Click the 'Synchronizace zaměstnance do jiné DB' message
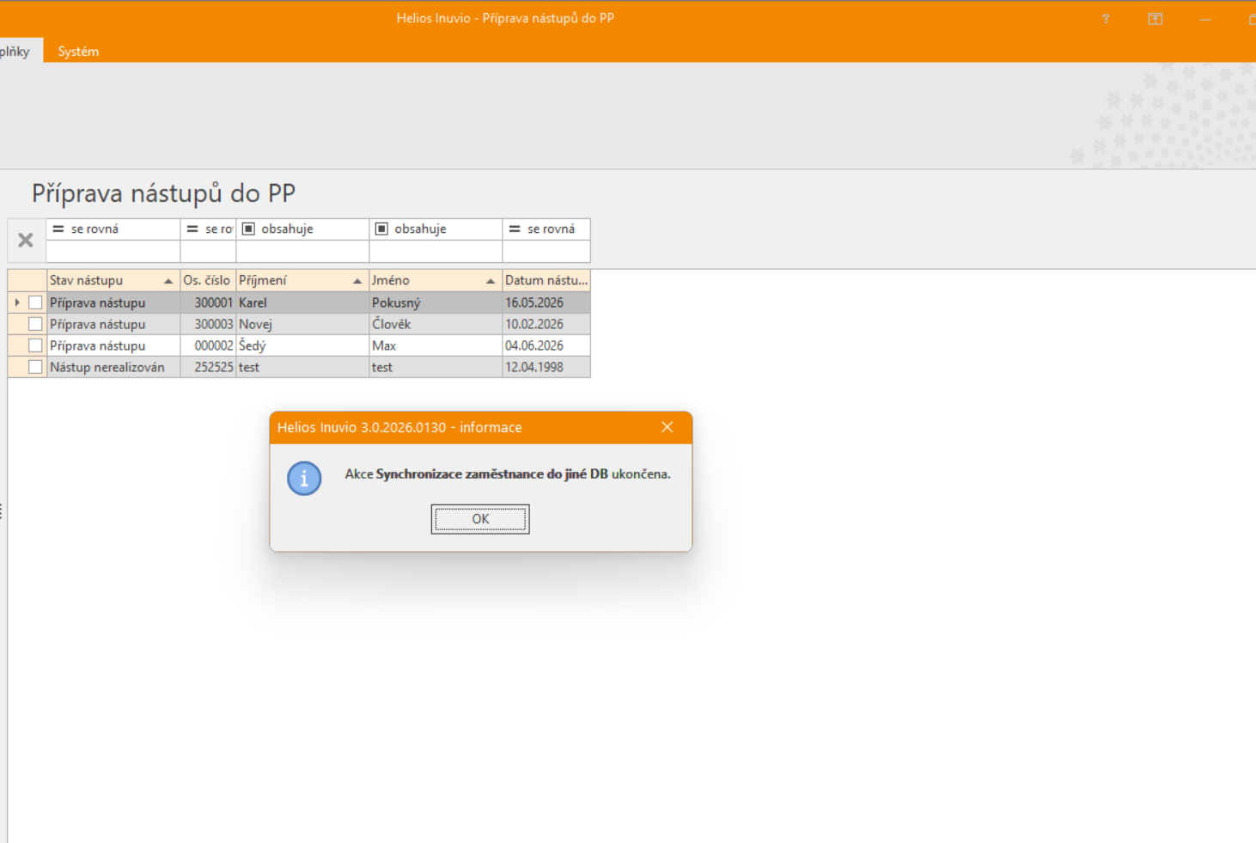This screenshot has height=843, width=1256. 492,474
